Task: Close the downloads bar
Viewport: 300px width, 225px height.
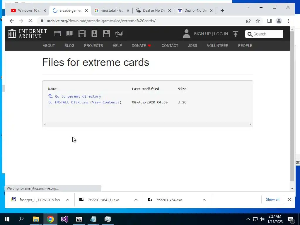Action: pyautogui.click(x=289, y=200)
